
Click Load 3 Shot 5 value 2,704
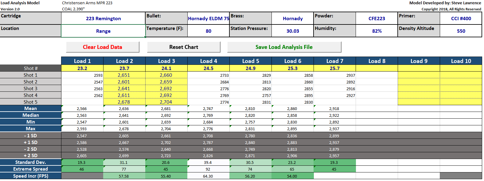coord(166,102)
